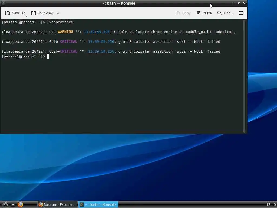
Task: Click the 13:40 panel clock
Action: coord(271,205)
